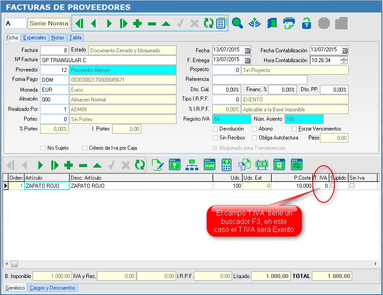Delete invoice with top minus icon
Image resolution: width=383 pixels, height=295 pixels.
click(152, 24)
